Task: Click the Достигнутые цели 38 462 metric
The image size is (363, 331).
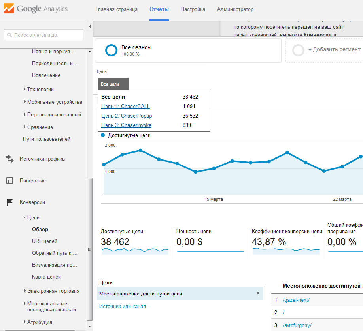Action: tap(135, 241)
